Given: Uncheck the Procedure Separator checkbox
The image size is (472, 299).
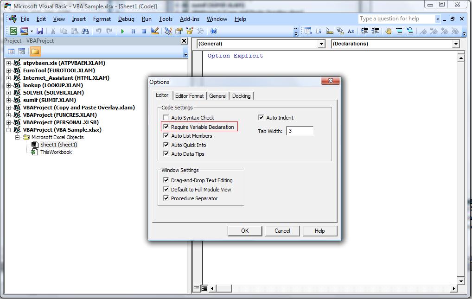Looking at the screenshot, I should point(166,198).
